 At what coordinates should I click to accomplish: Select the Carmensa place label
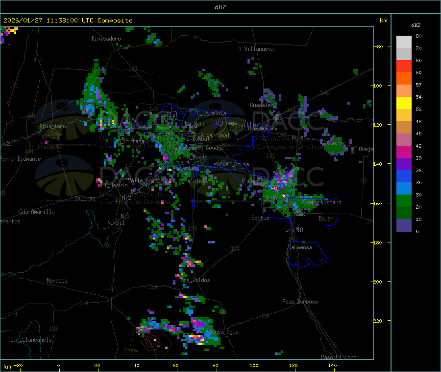pyautogui.click(x=300, y=247)
